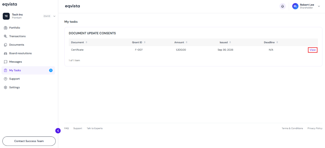
Task: Open Support footer link
Action: click(x=78, y=128)
